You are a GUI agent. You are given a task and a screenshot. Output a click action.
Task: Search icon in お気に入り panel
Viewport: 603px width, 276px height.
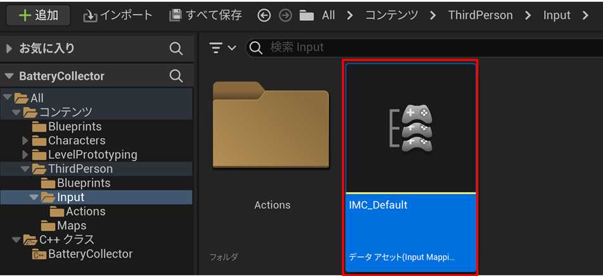pyautogui.click(x=176, y=48)
